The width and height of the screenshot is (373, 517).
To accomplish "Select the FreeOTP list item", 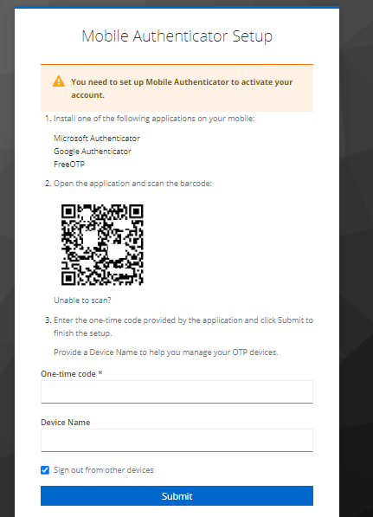I will [69, 165].
